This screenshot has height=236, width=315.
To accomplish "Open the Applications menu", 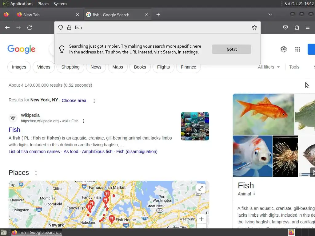I will click(22, 4).
